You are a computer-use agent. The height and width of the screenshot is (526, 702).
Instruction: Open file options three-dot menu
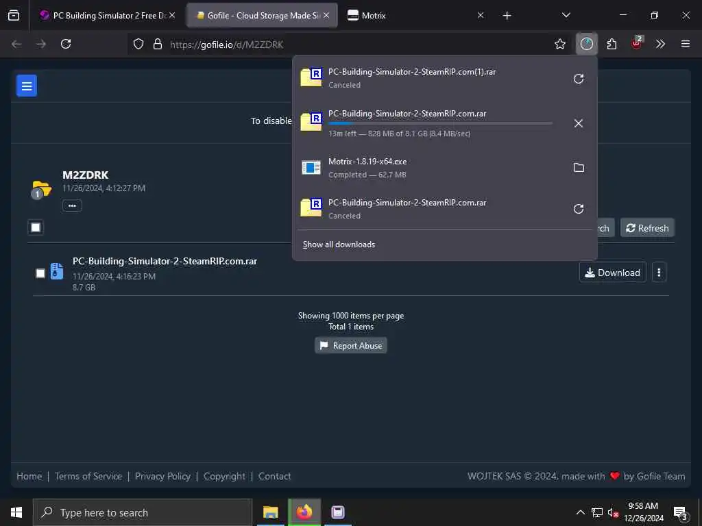(659, 273)
